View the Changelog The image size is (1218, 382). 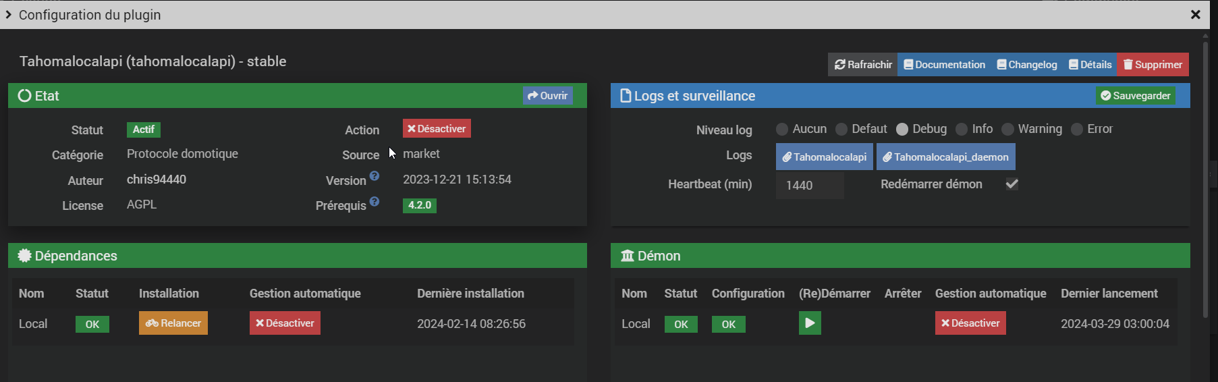[x=1027, y=65]
